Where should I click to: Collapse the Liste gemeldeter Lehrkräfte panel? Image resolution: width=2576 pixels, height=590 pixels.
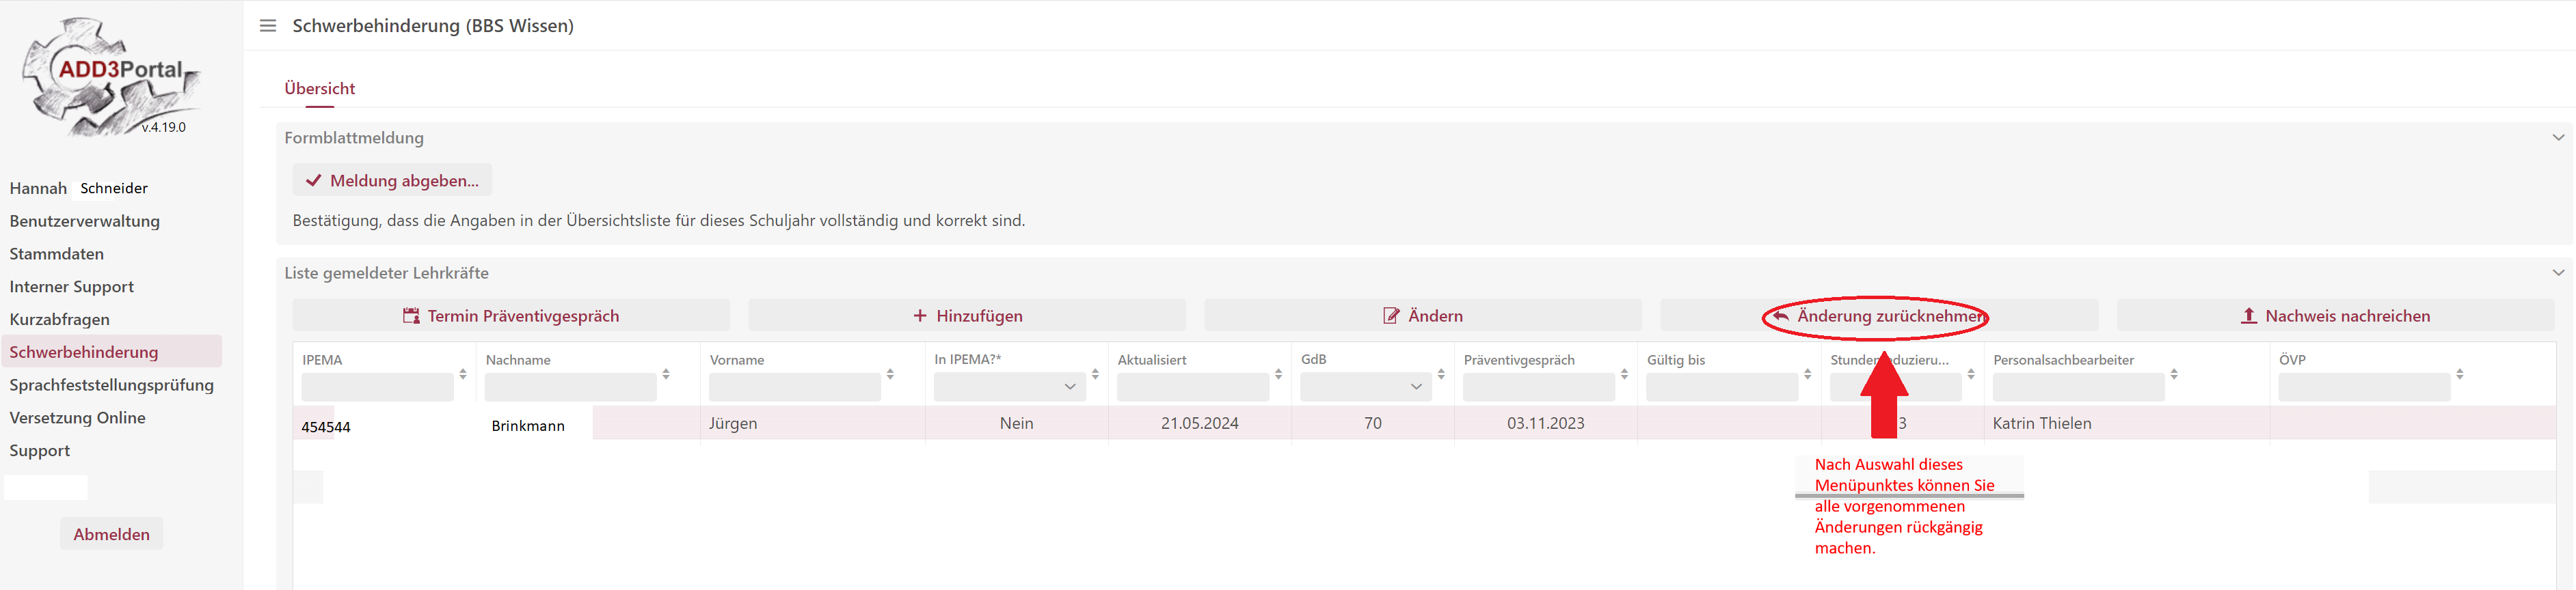pos(2558,272)
